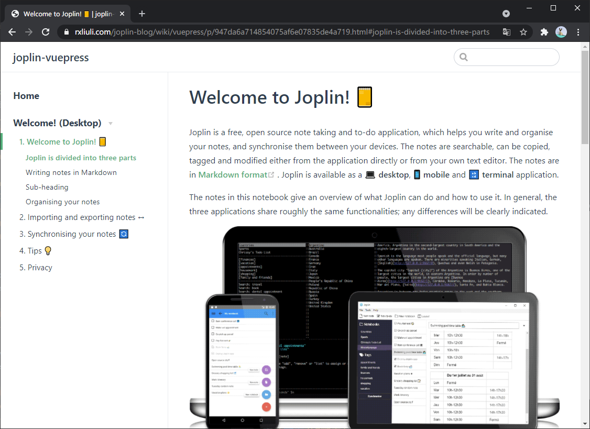Click the Joplin devices screenshot image

point(375,327)
